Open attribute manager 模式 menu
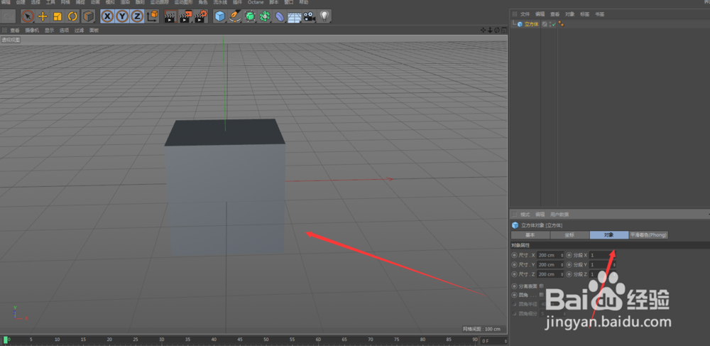The height and width of the screenshot is (346, 710). pyautogui.click(x=525, y=215)
